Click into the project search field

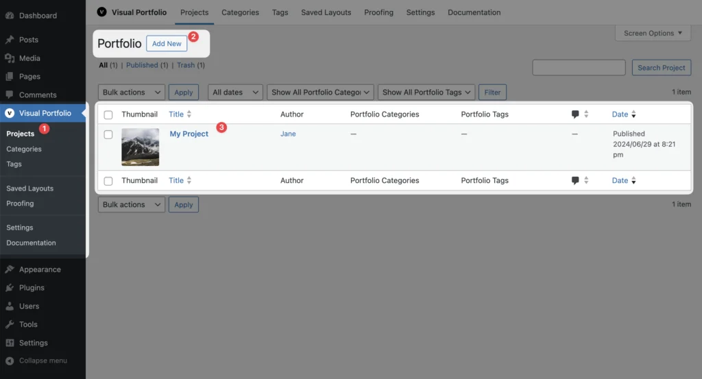pos(579,68)
